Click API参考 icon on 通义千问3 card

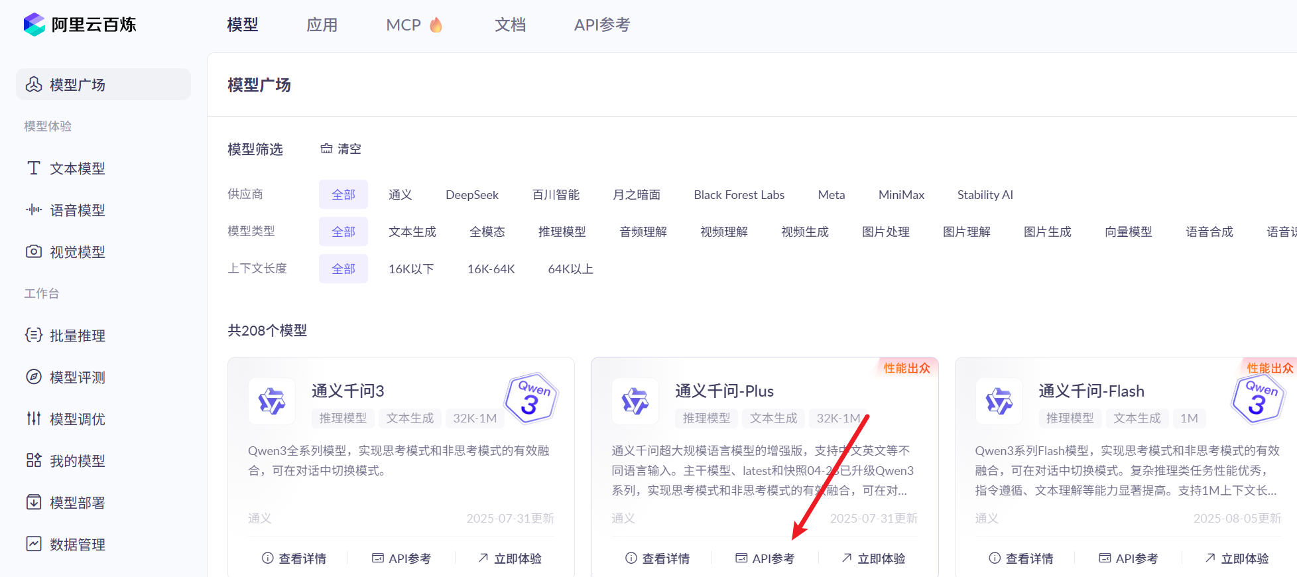(378, 558)
